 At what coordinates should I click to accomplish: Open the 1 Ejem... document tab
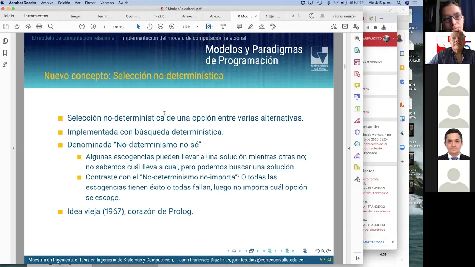[273, 16]
